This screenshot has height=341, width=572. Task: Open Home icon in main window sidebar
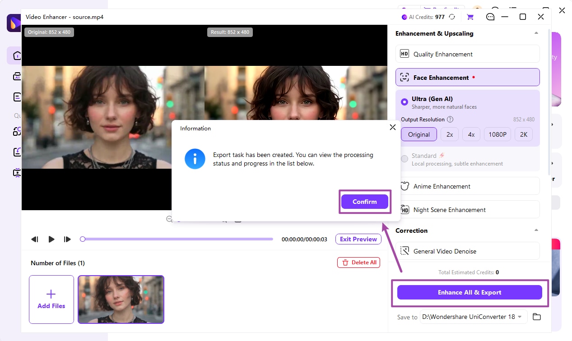[x=17, y=55]
